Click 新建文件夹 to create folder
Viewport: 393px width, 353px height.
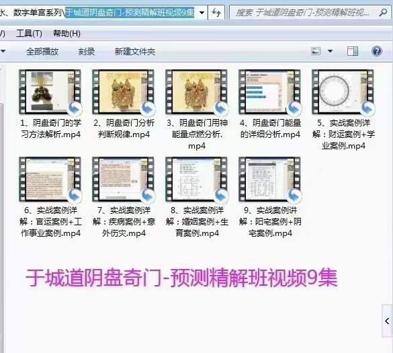(x=135, y=52)
